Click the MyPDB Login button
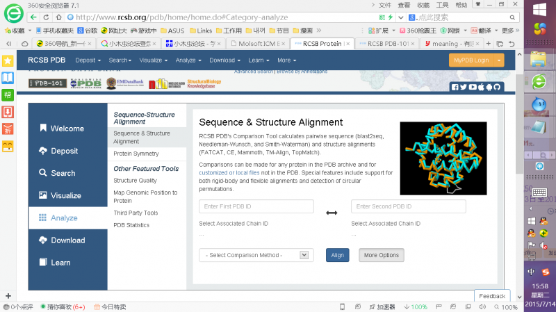 tap(471, 60)
